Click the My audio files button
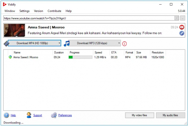Screen dimensions: 188x126 click(x=170, y=115)
